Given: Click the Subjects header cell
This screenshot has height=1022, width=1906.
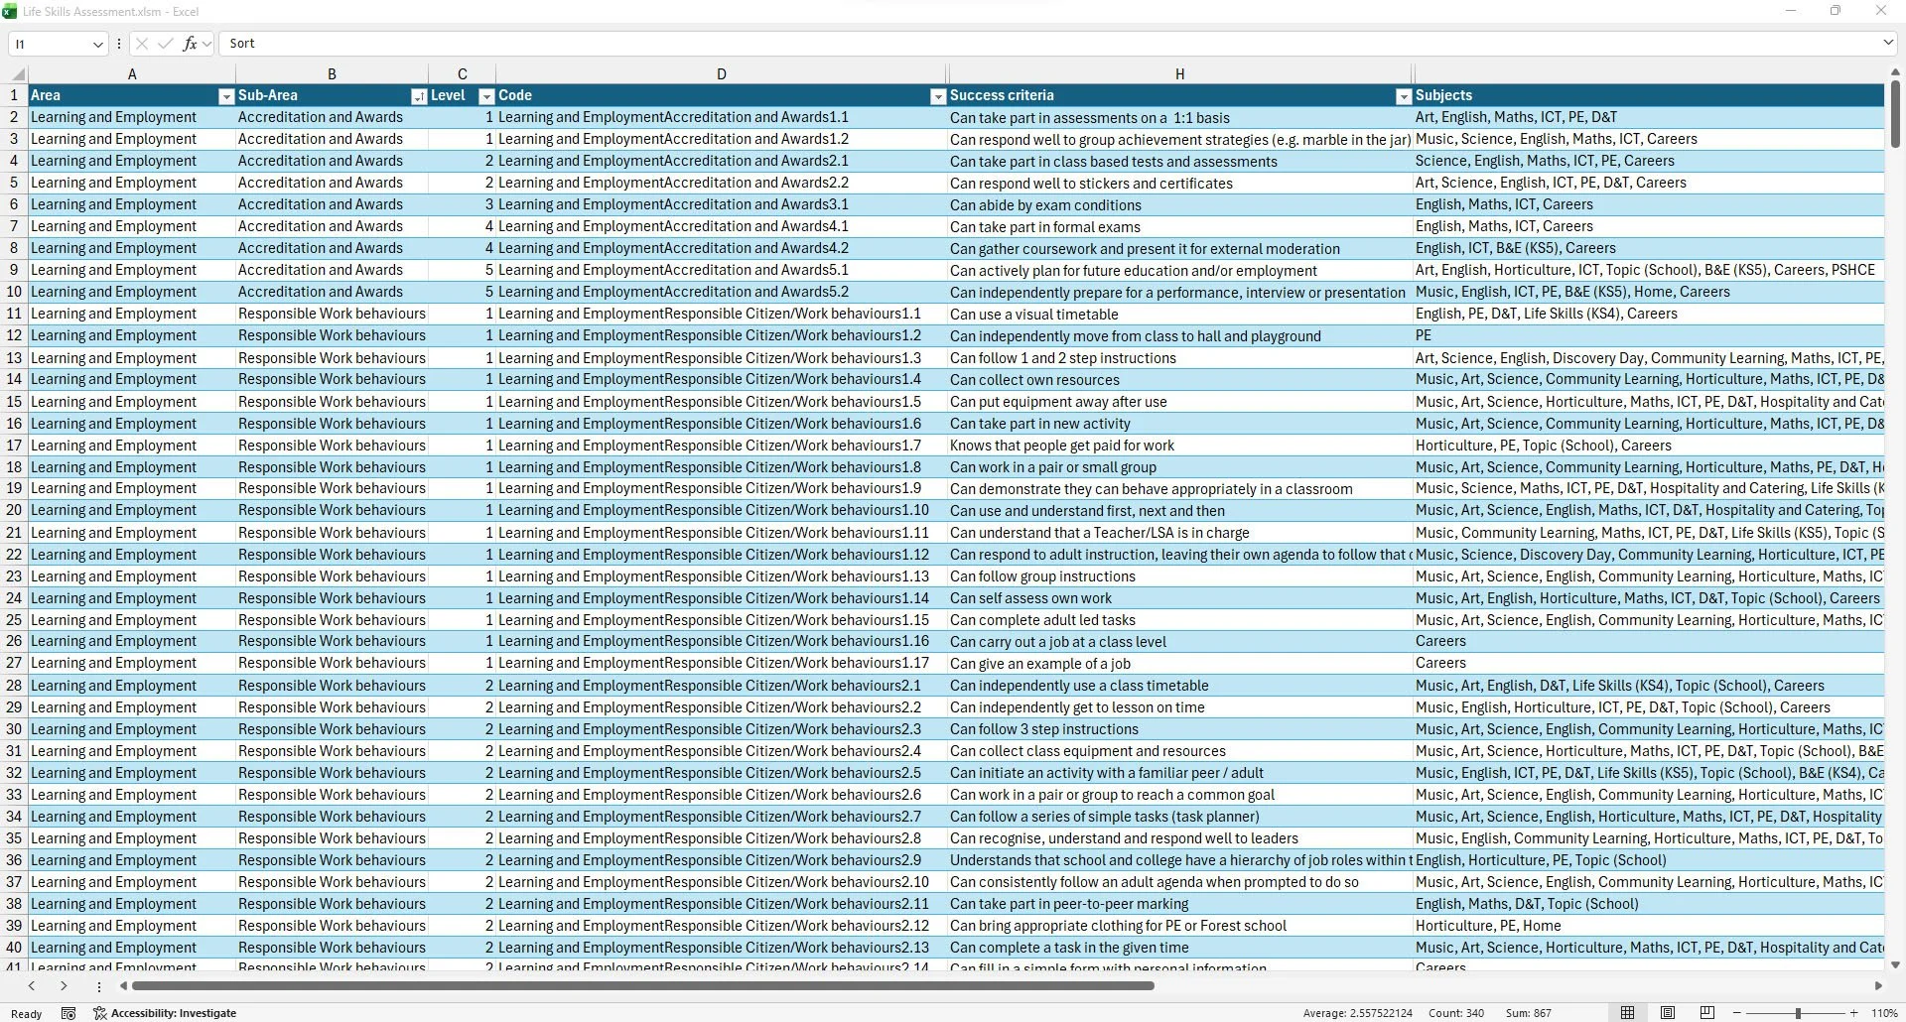Looking at the screenshot, I should (x=1648, y=95).
